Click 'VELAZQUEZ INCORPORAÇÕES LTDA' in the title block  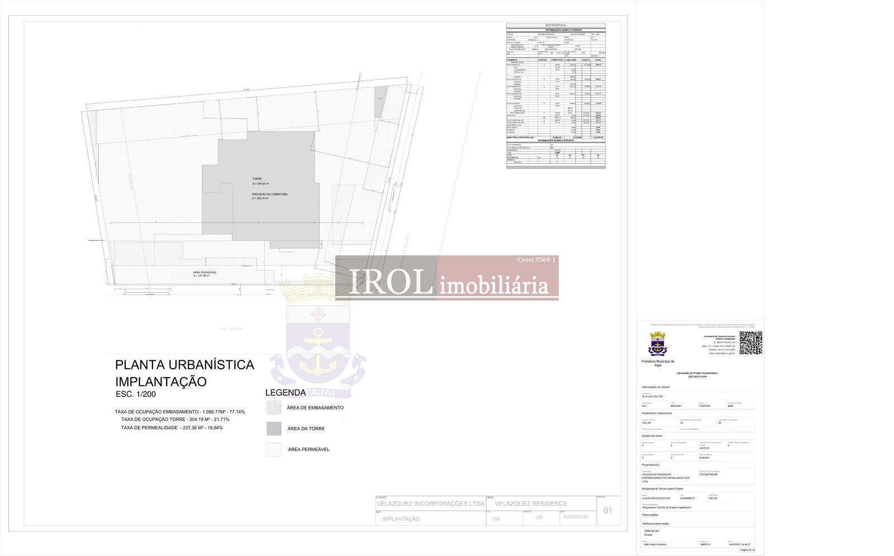(x=430, y=503)
